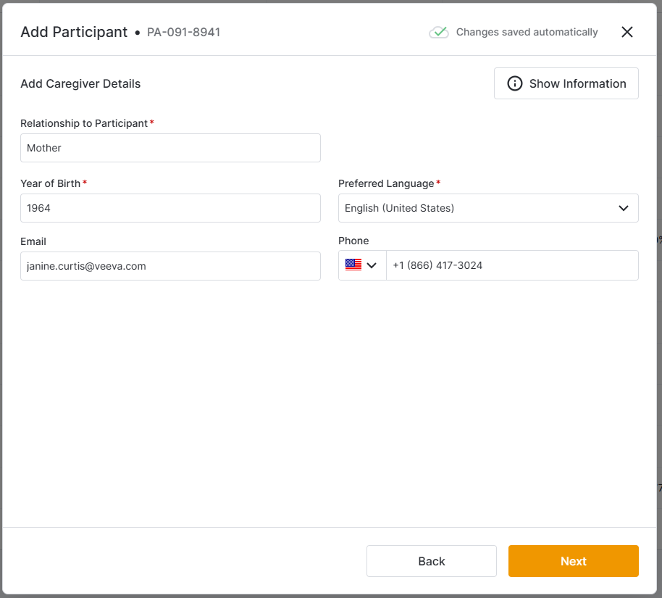The width and height of the screenshot is (662, 598).
Task: Click the info icon inside Show Information button
Action: click(x=514, y=83)
